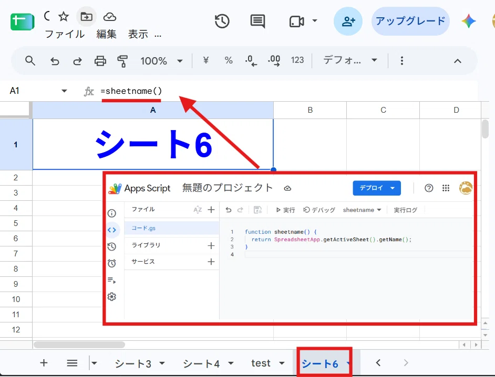This screenshot has height=377, width=495.
Task: Decrease decimal places
Action: pos(251,60)
